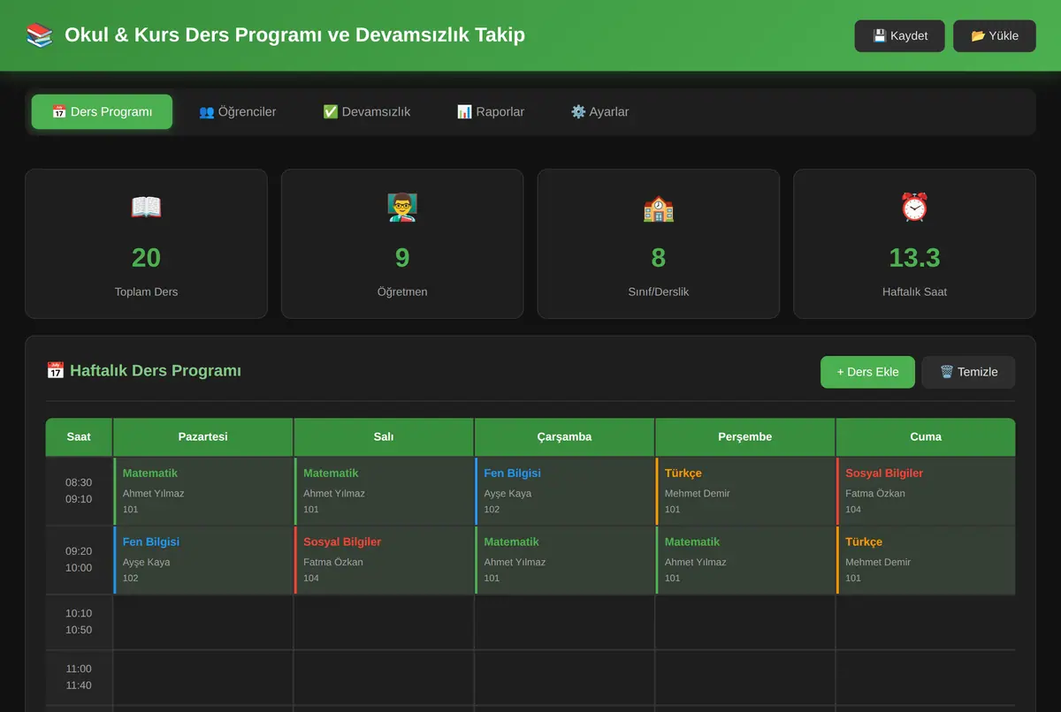Click the 08:30 09:10 time slot cell
Viewport: 1061px width, 712px height.
79,491
